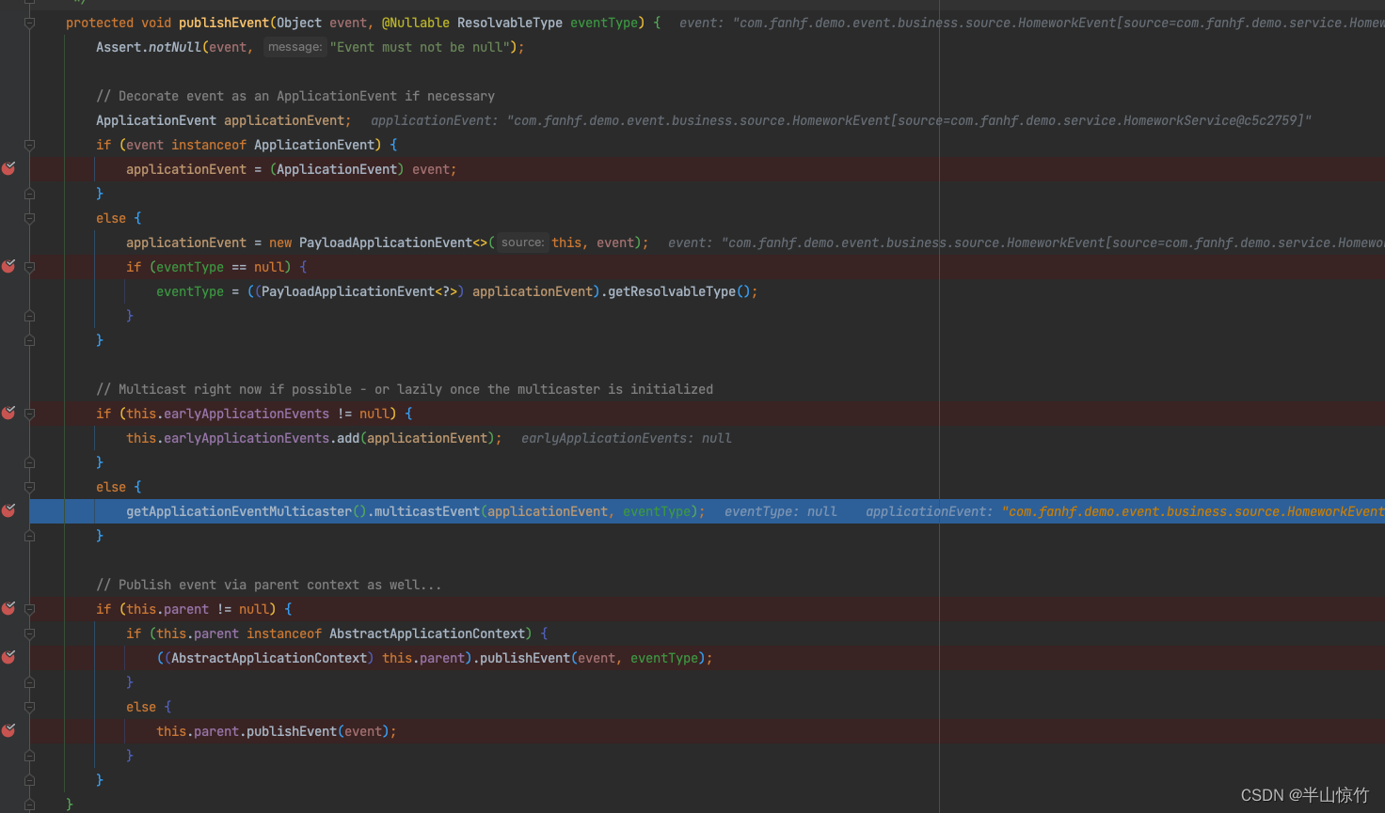Screen dimensions: 1385x813
Task: Collapse 'if (event instanceof ApplicationEvent)' block fold
Action: click(x=29, y=145)
